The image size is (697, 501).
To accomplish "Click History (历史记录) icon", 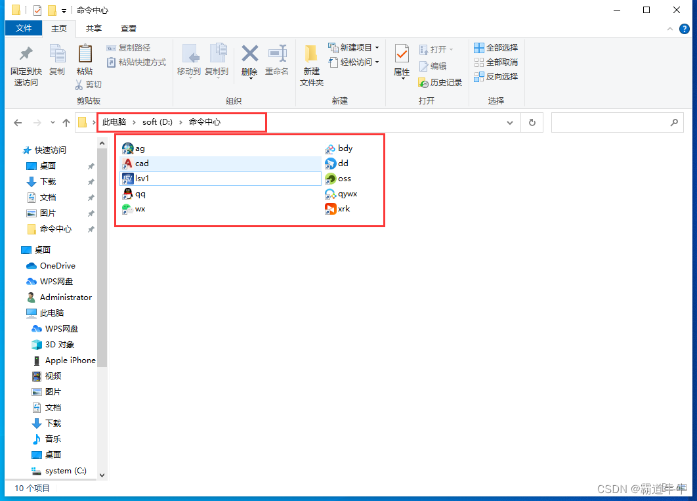I will point(423,83).
